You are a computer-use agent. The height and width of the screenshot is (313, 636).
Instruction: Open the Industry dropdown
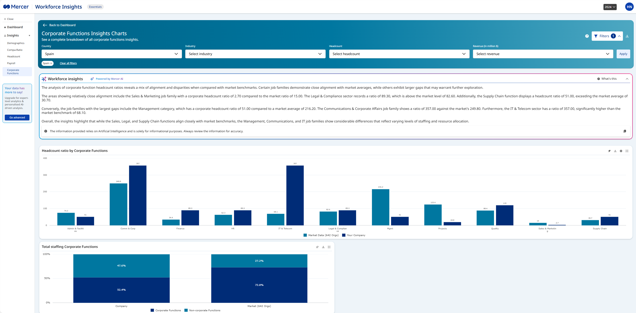[x=255, y=54]
